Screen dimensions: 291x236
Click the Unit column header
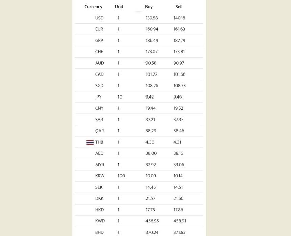point(119,7)
